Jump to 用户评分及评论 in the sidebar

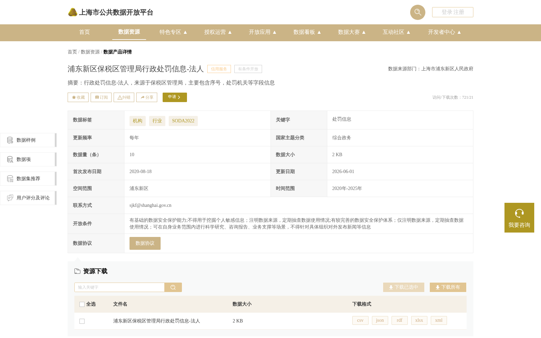pyautogui.click(x=28, y=198)
